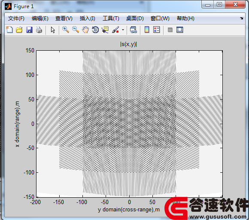The height and width of the screenshot is (220, 249).
Task: Select the Zoom Out magnifier tool
Action: click(76, 30)
